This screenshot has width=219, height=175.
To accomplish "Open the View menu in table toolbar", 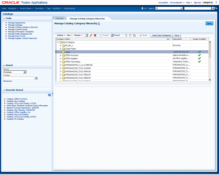I will [69, 35].
